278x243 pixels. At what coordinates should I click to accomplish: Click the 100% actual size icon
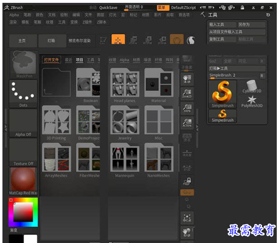[x=187, y=108]
